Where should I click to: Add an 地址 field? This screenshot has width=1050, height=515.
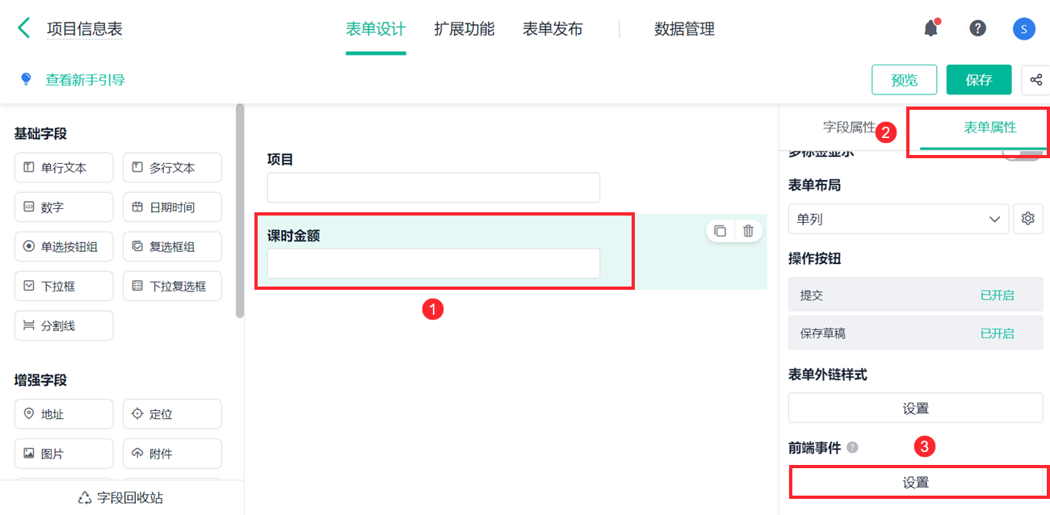click(x=64, y=414)
